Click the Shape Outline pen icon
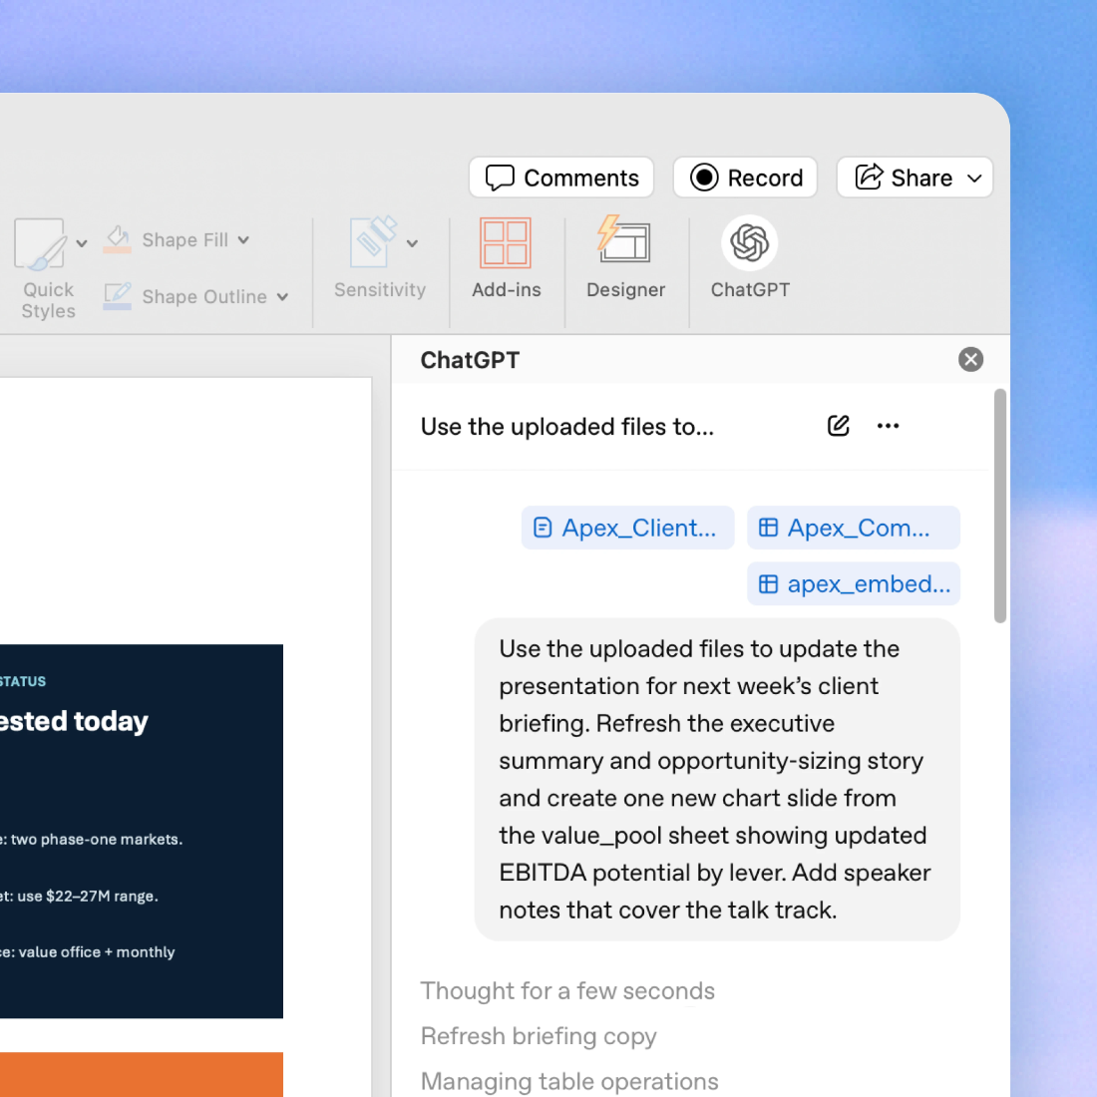This screenshot has height=1097, width=1097. 117,296
